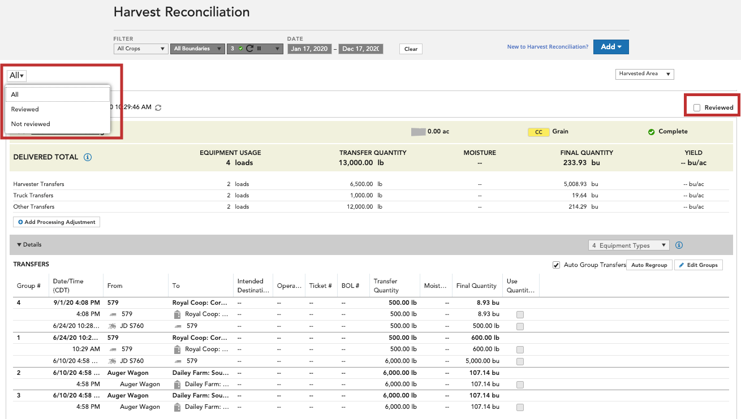Open the status filter dropdown showing 3

(x=255, y=49)
